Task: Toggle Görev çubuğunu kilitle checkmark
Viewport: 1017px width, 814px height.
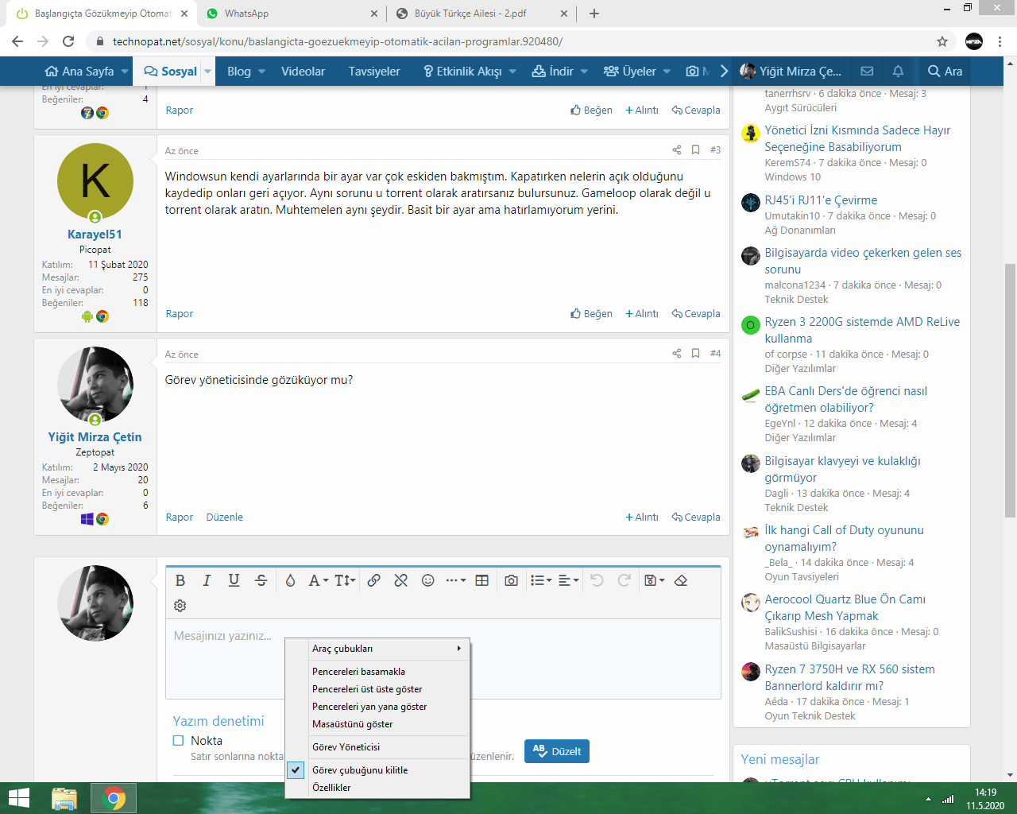Action: click(296, 769)
